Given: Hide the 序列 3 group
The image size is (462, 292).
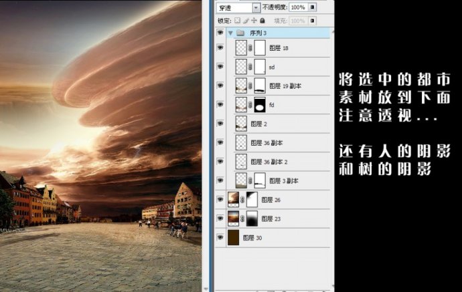Looking at the screenshot, I should coord(220,33).
